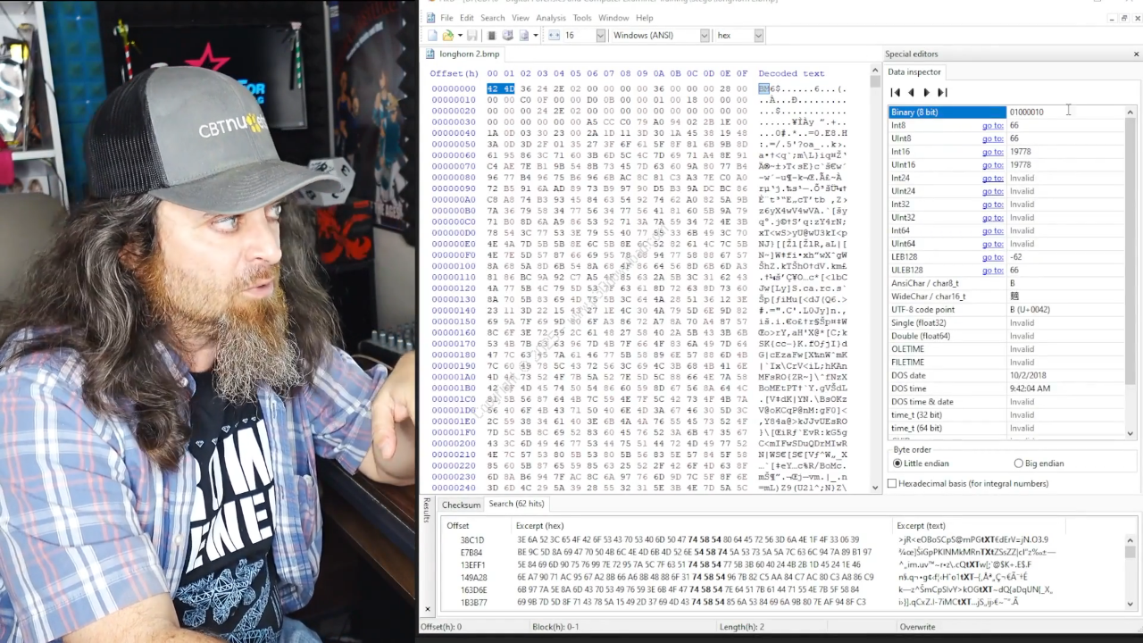
Task: Open the RAM toolbar icon
Action: [x=491, y=36]
